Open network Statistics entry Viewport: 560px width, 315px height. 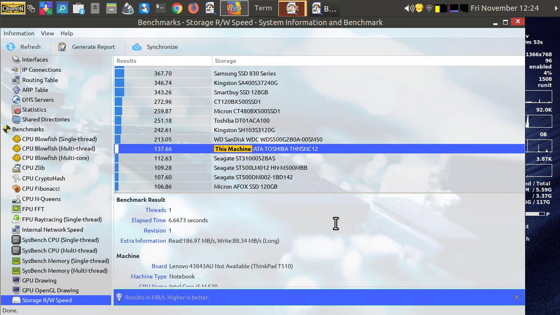click(x=34, y=110)
